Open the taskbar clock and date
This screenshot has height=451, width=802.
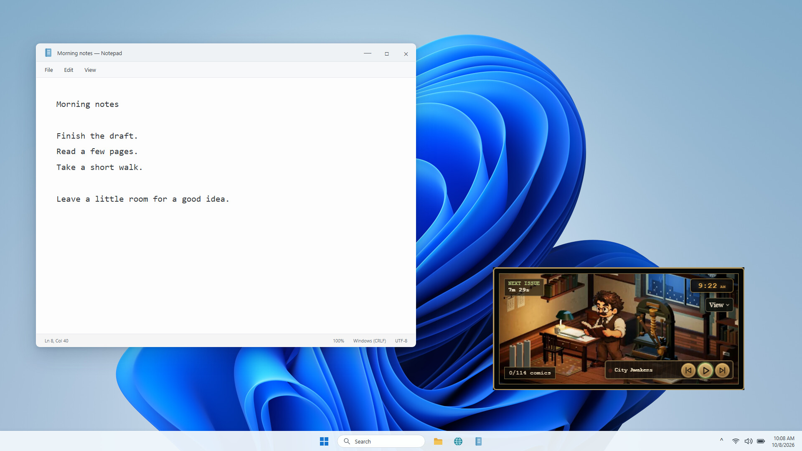783,441
